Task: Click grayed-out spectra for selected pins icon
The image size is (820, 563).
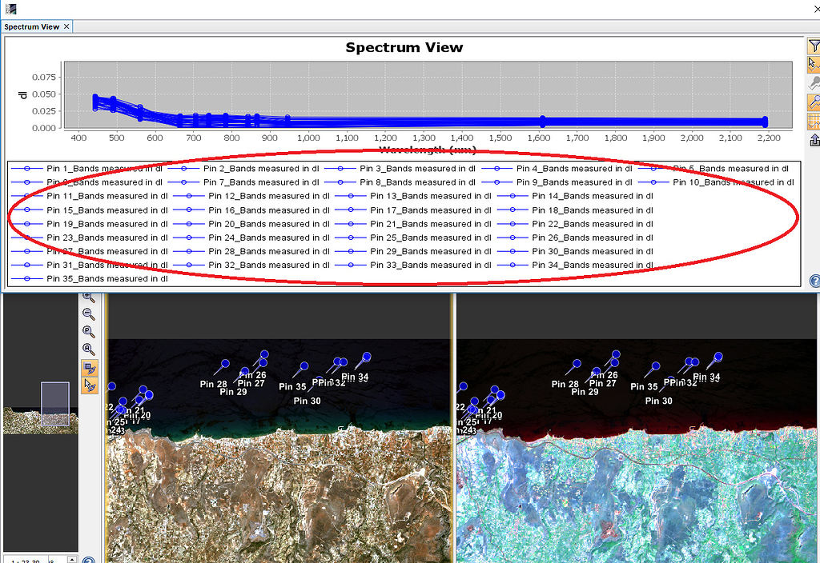Action: tap(814, 82)
